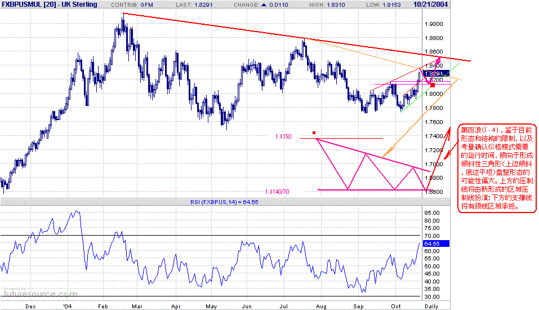Click the up triangle next to CHANGE
This screenshot has height=310, width=539.
[264, 5]
